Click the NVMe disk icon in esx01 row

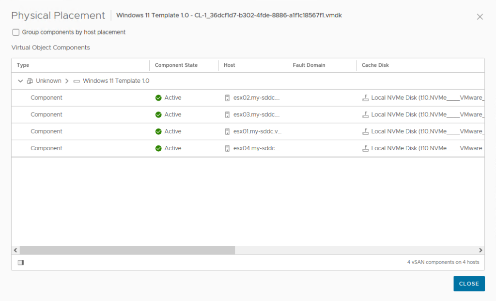click(x=365, y=132)
